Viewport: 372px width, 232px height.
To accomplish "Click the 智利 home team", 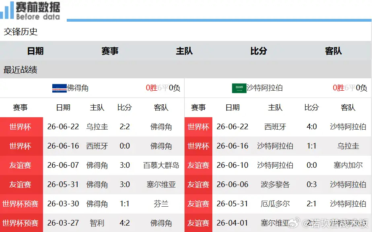I will click(97, 223).
